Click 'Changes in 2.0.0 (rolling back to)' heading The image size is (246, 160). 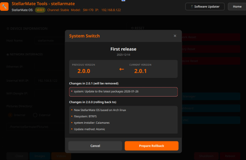coord(93,102)
